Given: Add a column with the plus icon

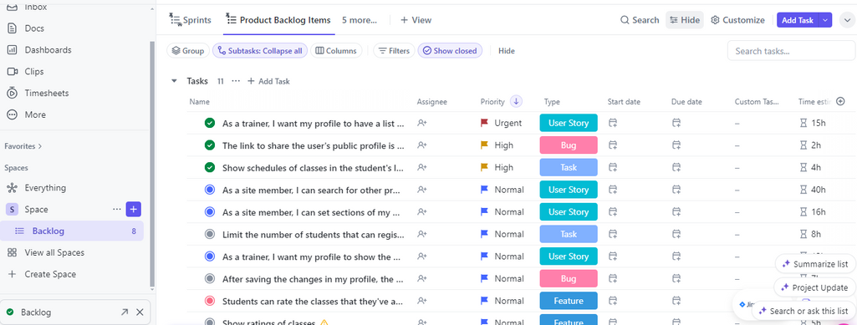Looking at the screenshot, I should coord(841,102).
